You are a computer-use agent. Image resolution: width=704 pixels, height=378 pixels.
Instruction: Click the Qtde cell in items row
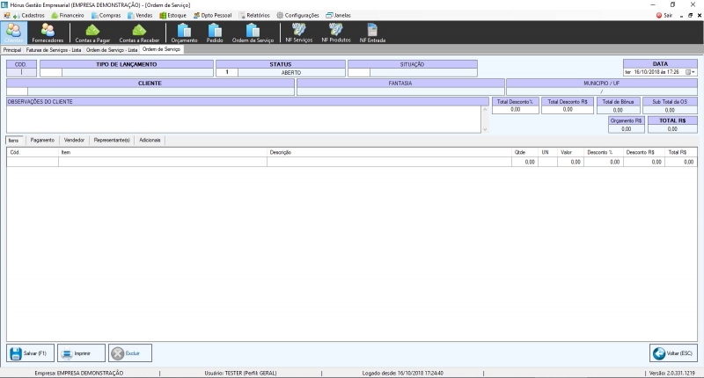click(524, 162)
